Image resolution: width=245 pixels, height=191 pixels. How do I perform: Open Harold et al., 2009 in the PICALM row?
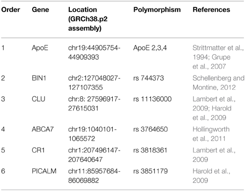coord(211,176)
